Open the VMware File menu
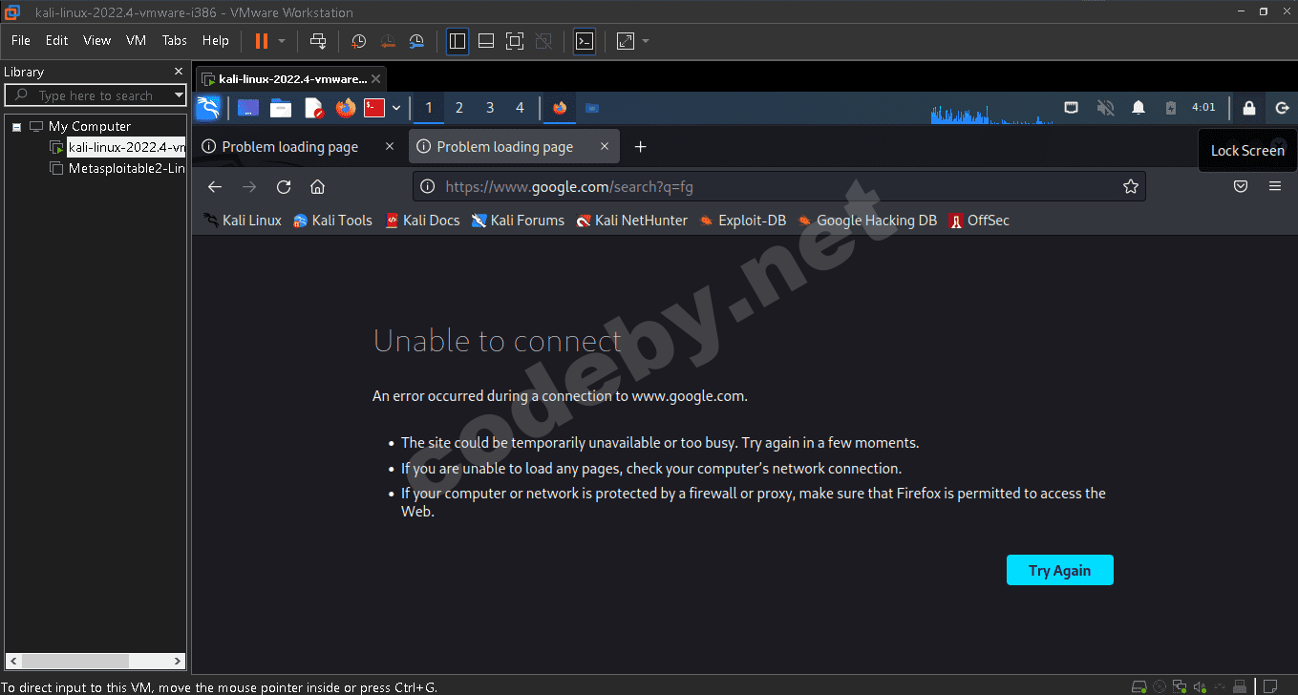Screen dimensions: 1298x695 point(21,40)
